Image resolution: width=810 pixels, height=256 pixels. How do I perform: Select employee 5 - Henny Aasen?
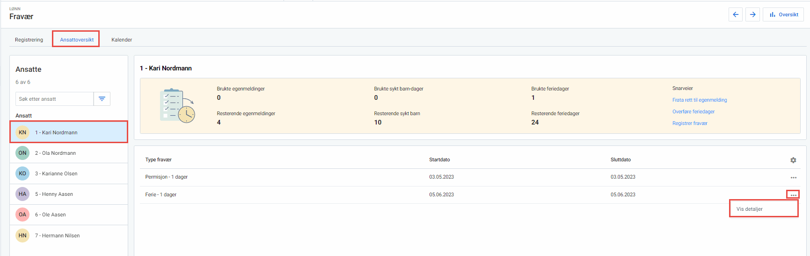[x=69, y=194]
